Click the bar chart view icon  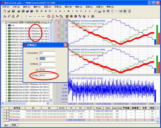click(x=99, y=11)
